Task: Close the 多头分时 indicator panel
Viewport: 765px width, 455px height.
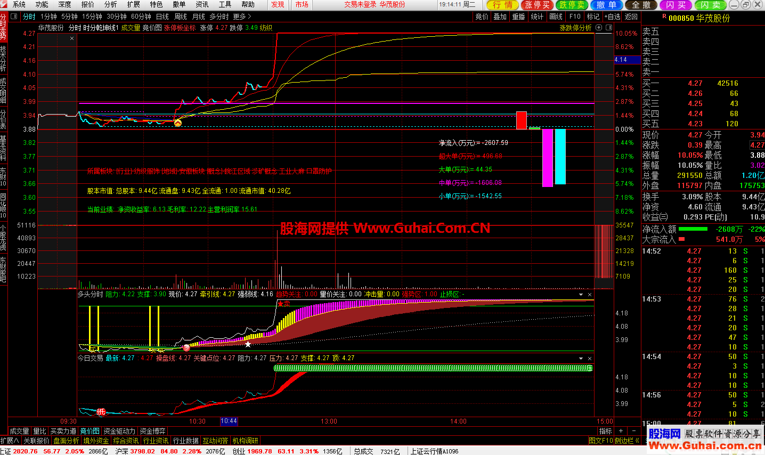Action: (x=590, y=295)
